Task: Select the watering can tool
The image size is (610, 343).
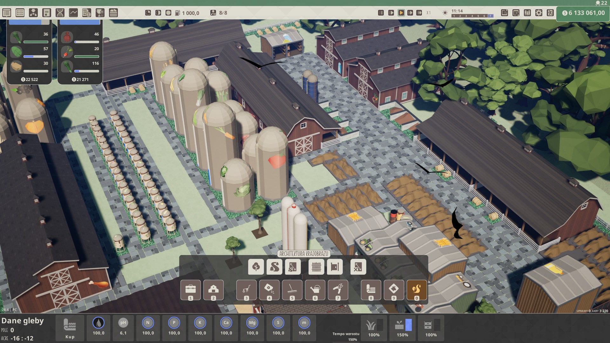Action: coord(315,289)
